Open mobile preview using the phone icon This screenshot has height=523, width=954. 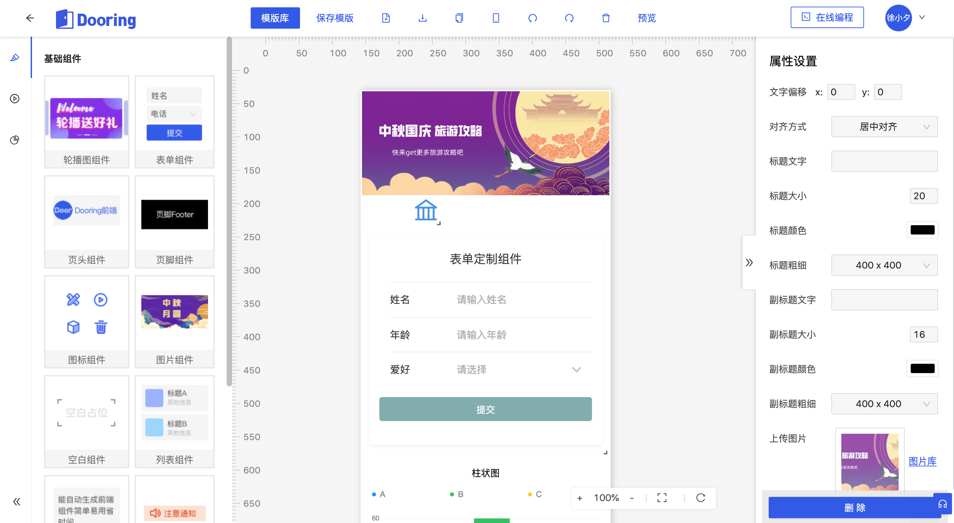(x=496, y=18)
